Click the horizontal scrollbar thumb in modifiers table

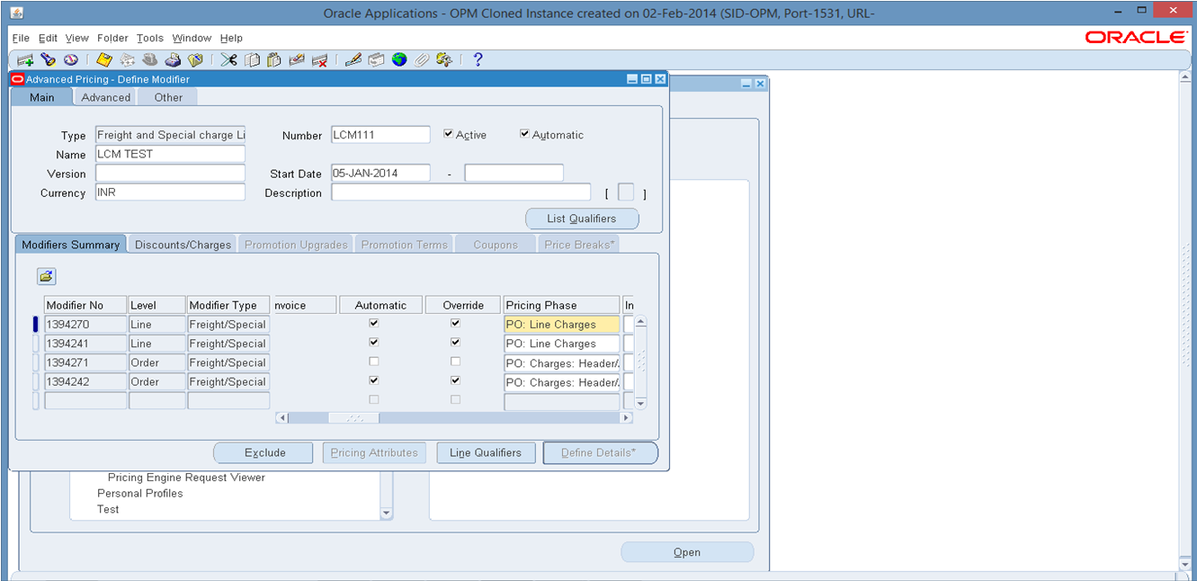click(x=353, y=417)
